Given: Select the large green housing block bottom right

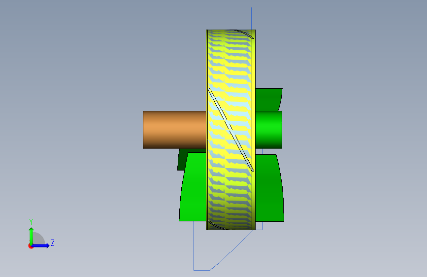Looking at the screenshot, I should click(269, 188).
